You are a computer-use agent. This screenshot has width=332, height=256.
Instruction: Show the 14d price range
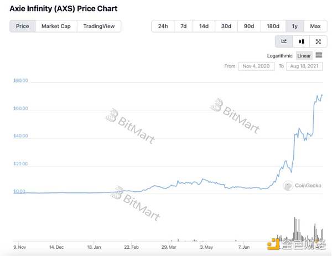[x=204, y=26]
